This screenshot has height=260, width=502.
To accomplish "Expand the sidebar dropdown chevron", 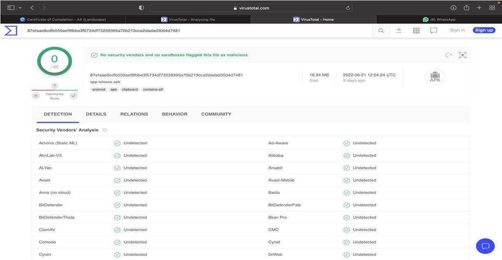I will pos(20,8).
